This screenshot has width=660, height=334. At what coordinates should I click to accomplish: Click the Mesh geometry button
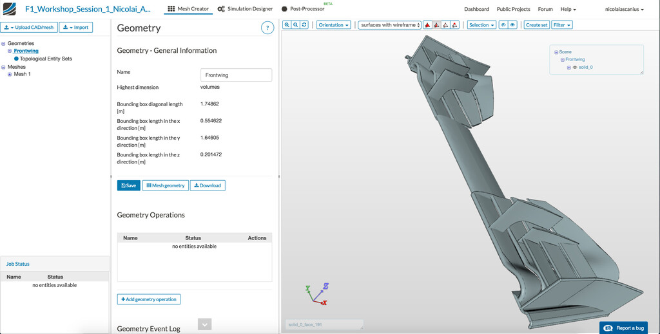click(x=166, y=185)
